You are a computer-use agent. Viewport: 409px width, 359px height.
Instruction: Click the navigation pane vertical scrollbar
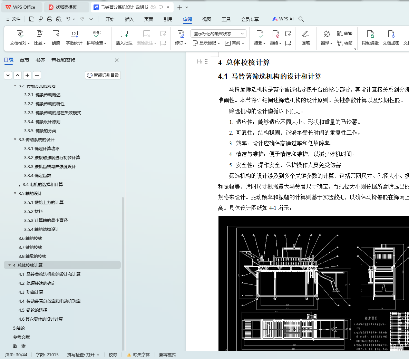(123, 273)
